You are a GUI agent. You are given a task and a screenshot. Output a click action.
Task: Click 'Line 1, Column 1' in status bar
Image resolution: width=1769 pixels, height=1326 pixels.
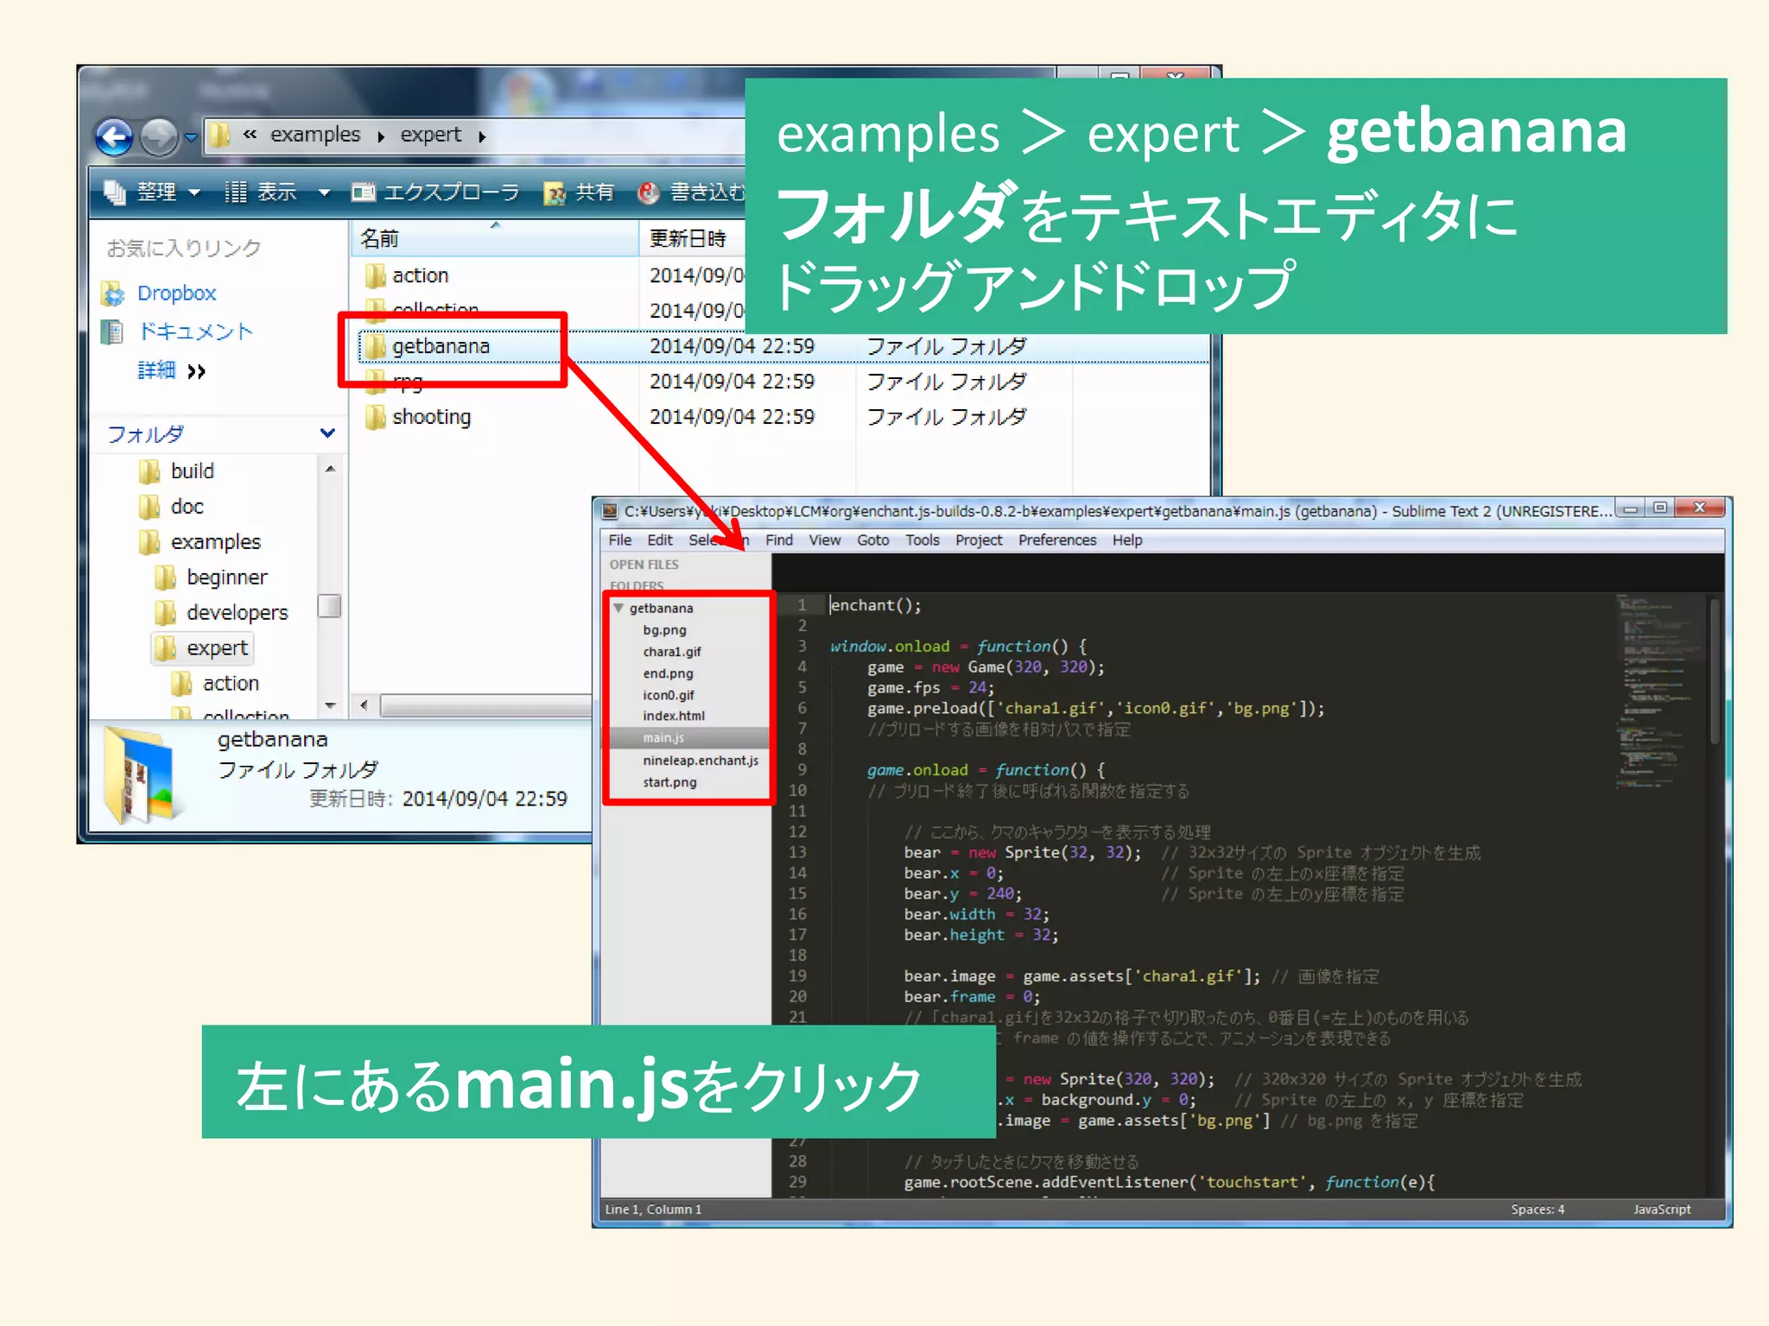653,1209
